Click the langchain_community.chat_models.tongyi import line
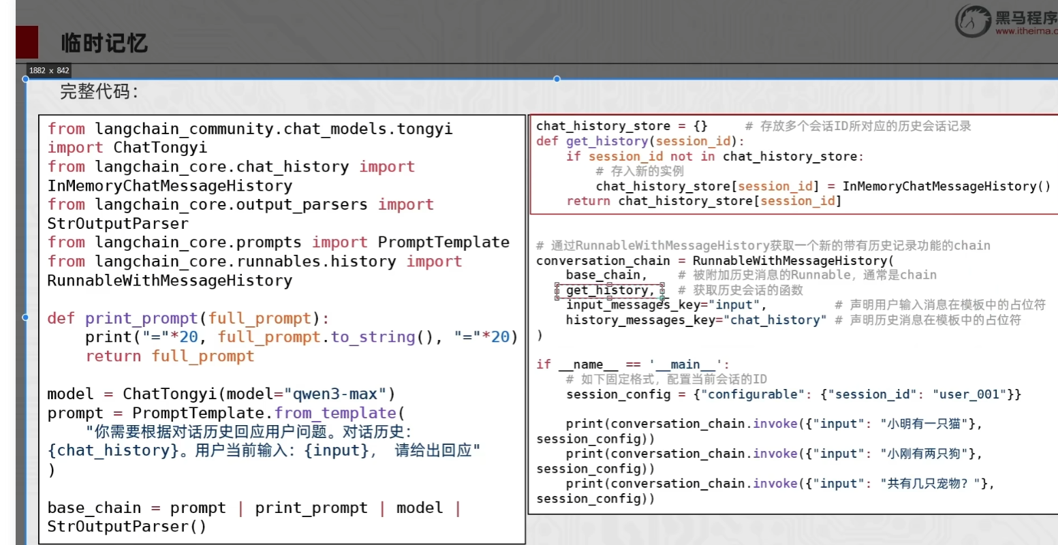Image resolution: width=1058 pixels, height=545 pixels. (x=250, y=129)
